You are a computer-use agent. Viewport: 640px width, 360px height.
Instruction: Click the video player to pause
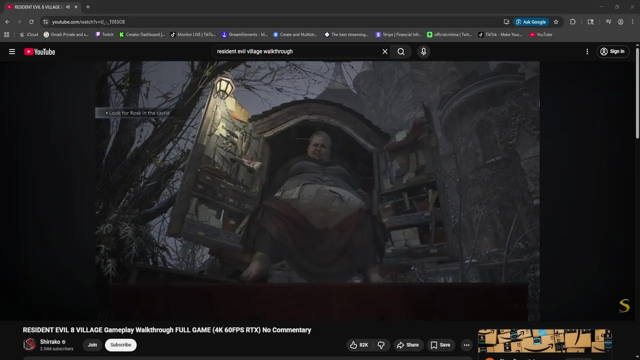coord(317,190)
